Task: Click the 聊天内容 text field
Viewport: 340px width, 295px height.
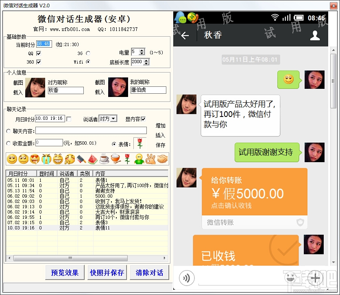Action: point(91,130)
